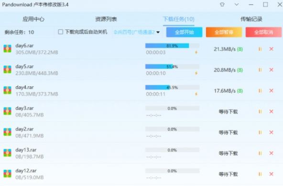Click the 0B/519.0MB size text

(x=30, y=177)
